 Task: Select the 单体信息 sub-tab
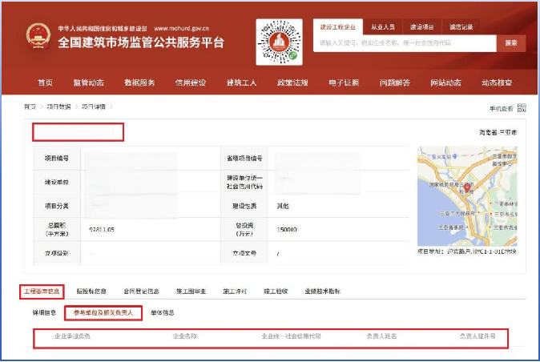click(163, 313)
